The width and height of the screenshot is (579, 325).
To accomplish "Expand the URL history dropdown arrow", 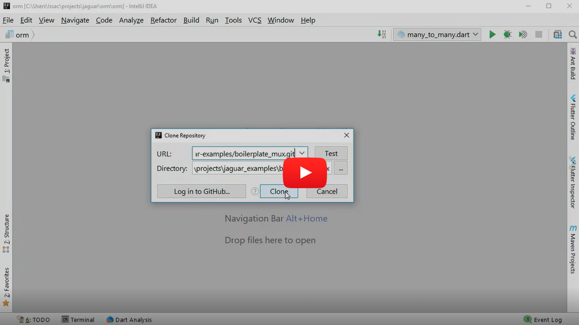I will [302, 154].
